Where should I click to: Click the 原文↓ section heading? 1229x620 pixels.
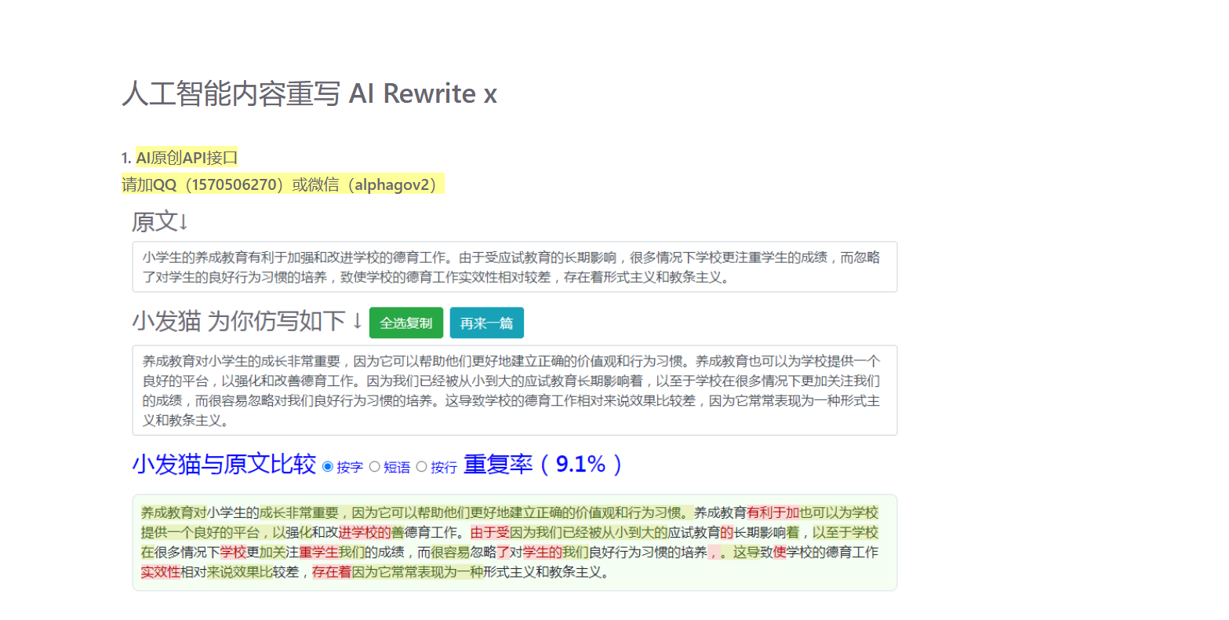pyautogui.click(x=160, y=221)
